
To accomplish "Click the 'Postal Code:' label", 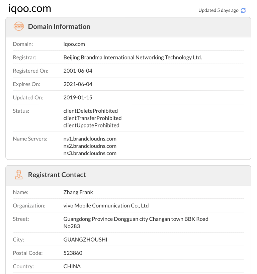I will click(x=28, y=253).
